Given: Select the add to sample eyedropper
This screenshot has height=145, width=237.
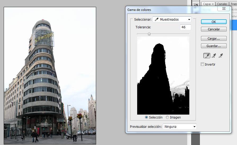Looking at the screenshot, I should (x=214, y=56).
